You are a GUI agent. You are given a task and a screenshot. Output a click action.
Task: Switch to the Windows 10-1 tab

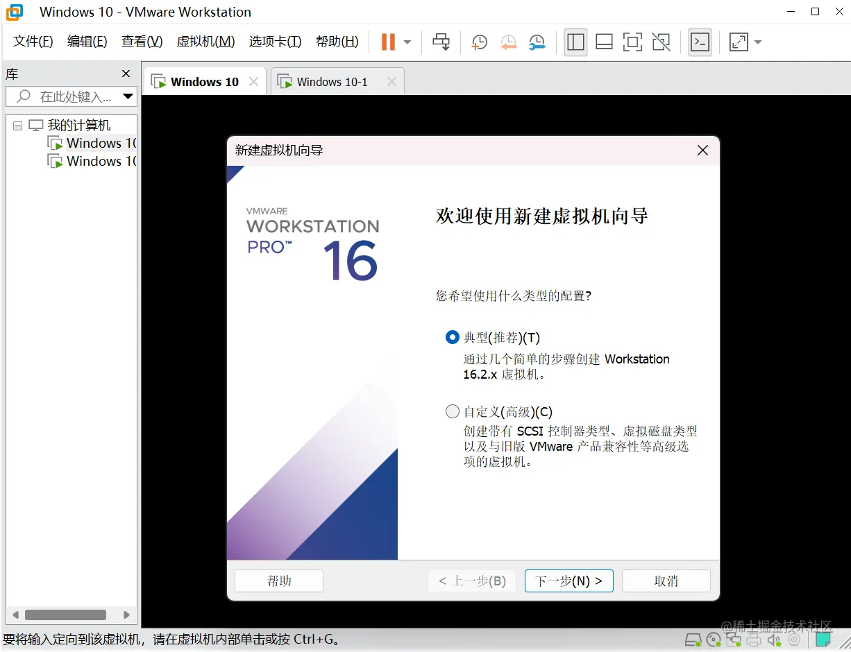(x=330, y=81)
